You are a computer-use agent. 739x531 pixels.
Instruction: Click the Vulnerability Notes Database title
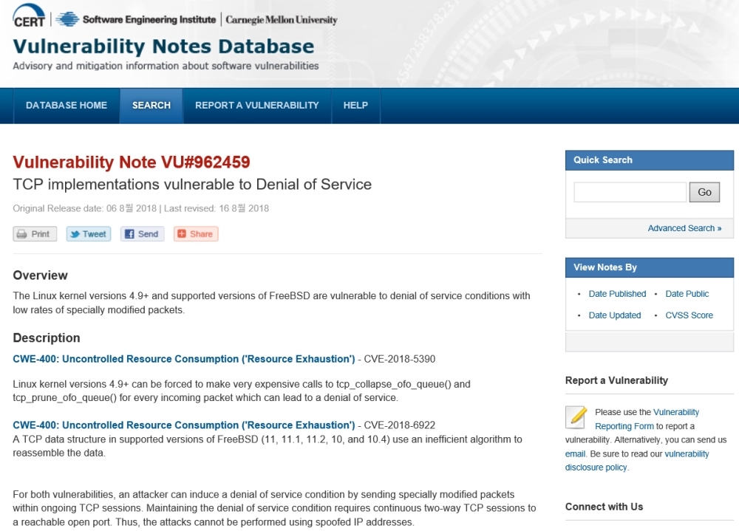[x=163, y=47]
